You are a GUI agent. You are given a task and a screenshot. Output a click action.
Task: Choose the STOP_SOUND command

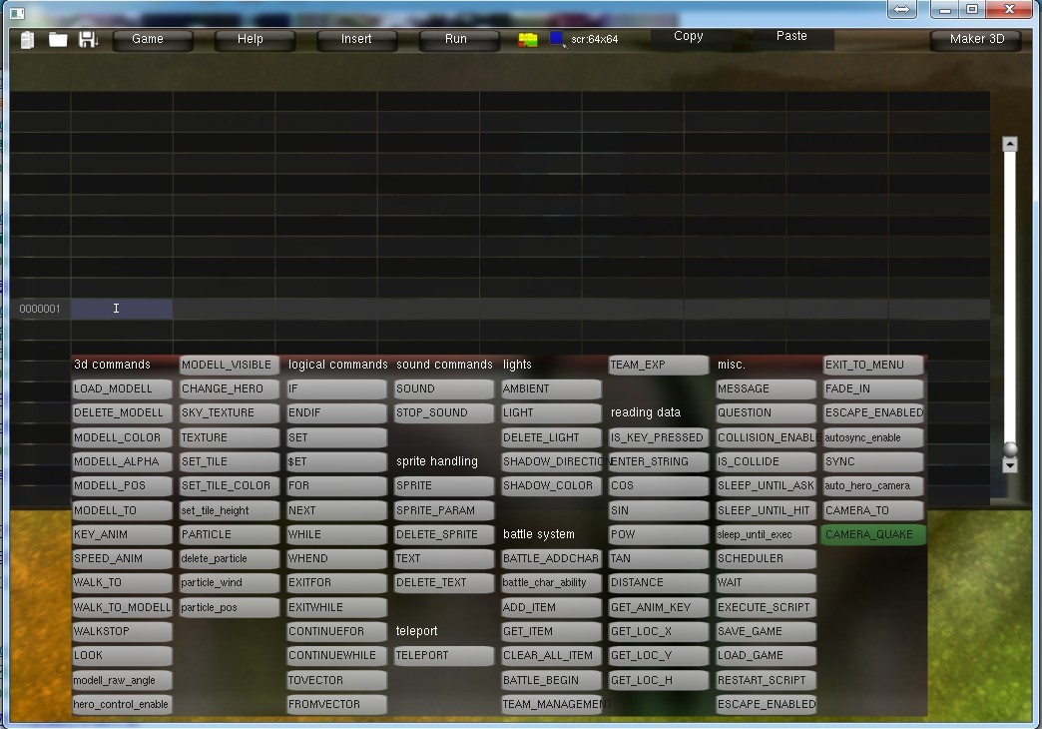click(x=444, y=413)
